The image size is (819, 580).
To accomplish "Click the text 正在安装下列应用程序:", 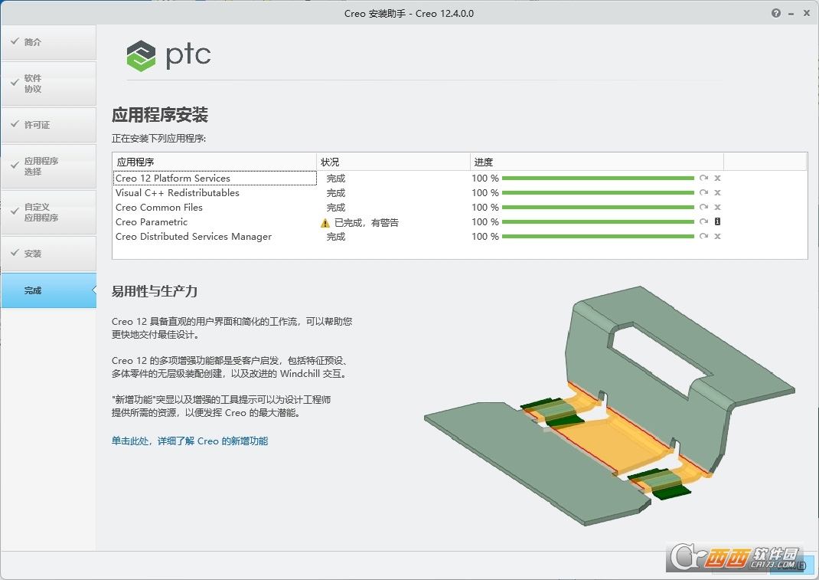I will click(158, 139).
